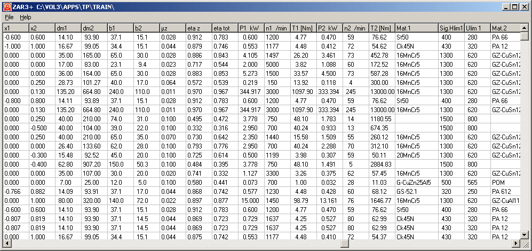
Task: Select the POM cell in Mat.2 column
Action: coord(504,182)
